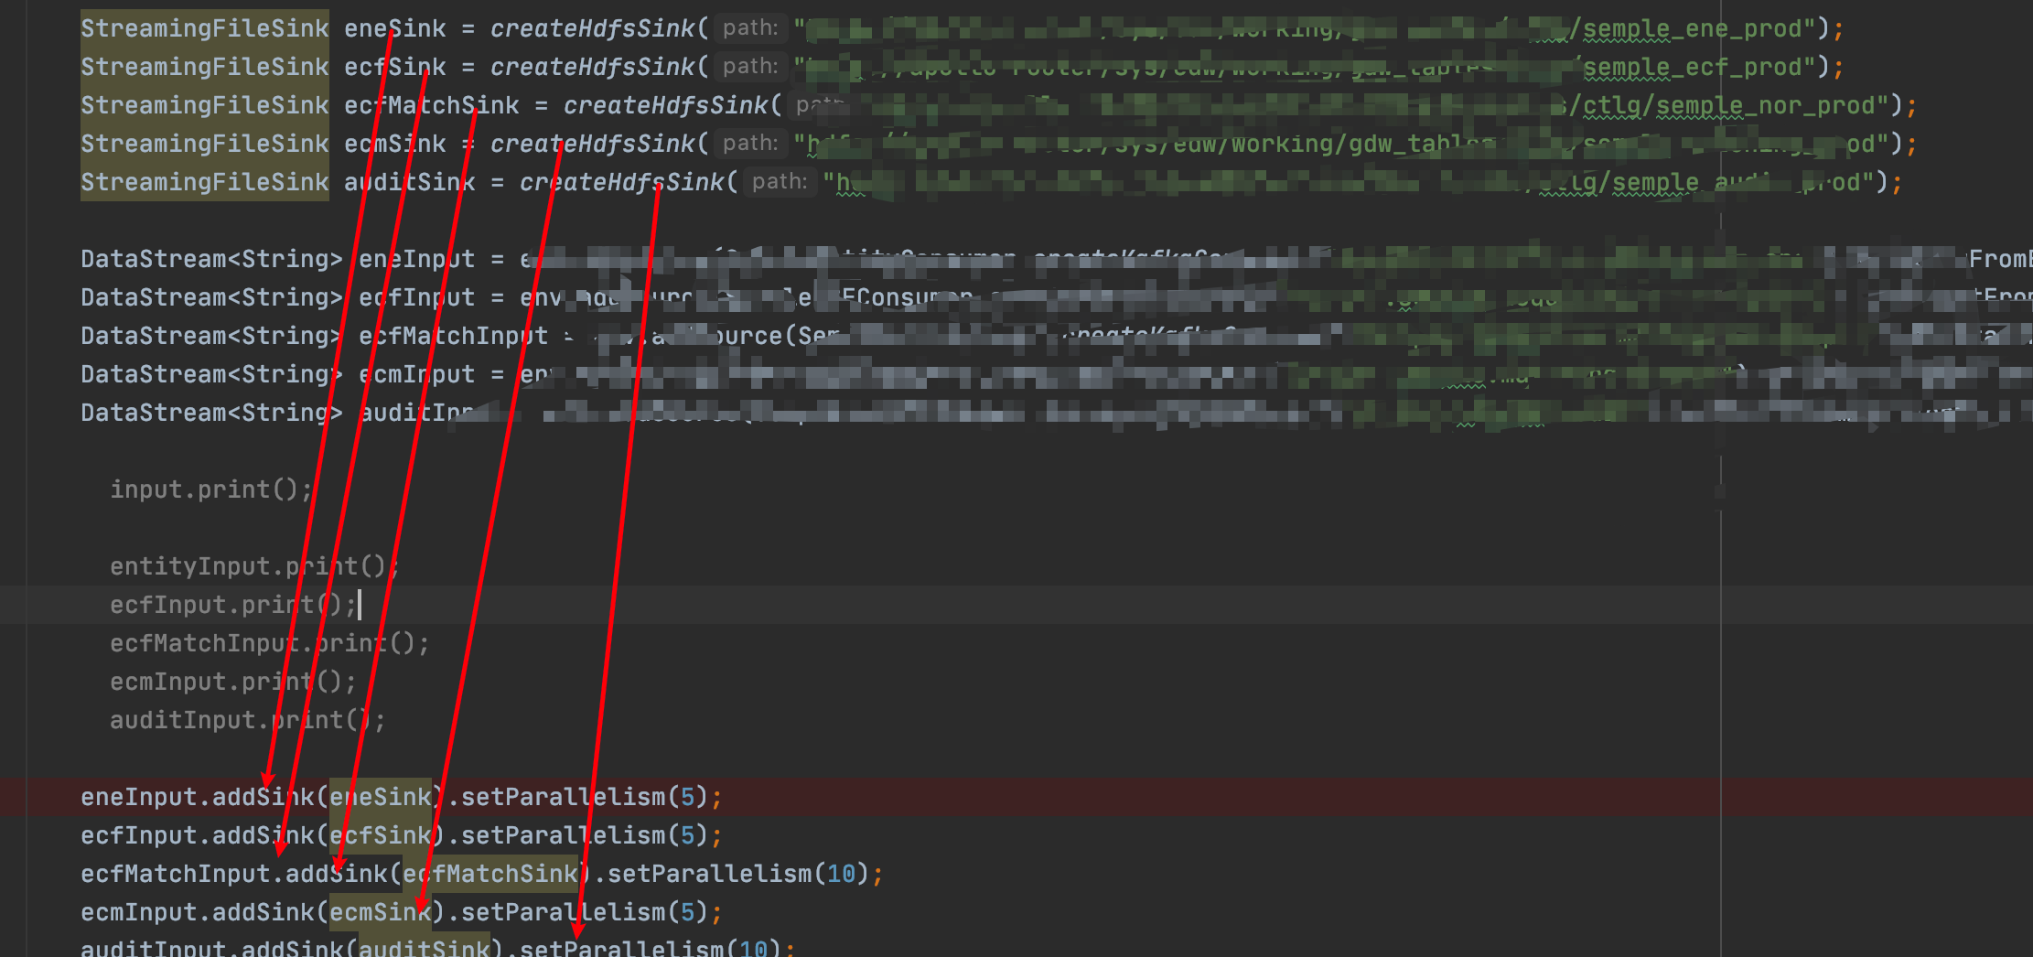
Task: Click StreamingFileSink type on the ecfSink declaration line
Action: pyautogui.click(x=204, y=67)
